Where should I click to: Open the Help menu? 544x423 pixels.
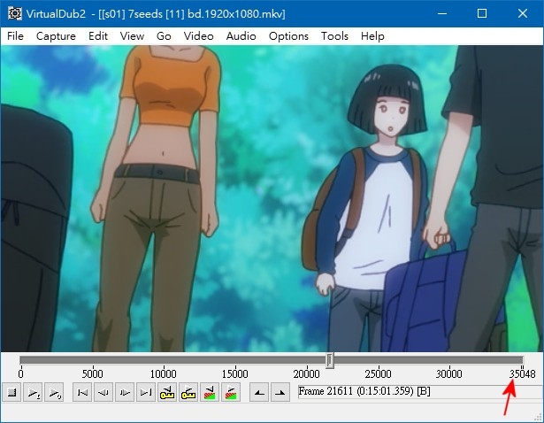372,36
